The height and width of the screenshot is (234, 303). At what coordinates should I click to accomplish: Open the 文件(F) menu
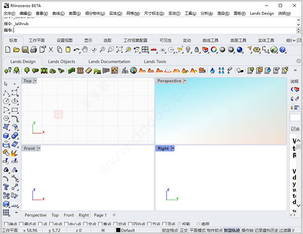tap(10, 13)
